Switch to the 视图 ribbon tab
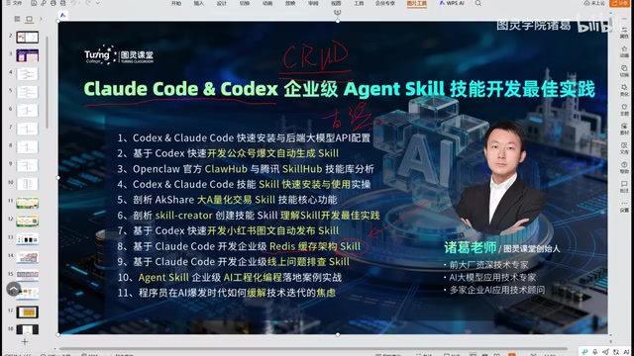 (336, 3)
